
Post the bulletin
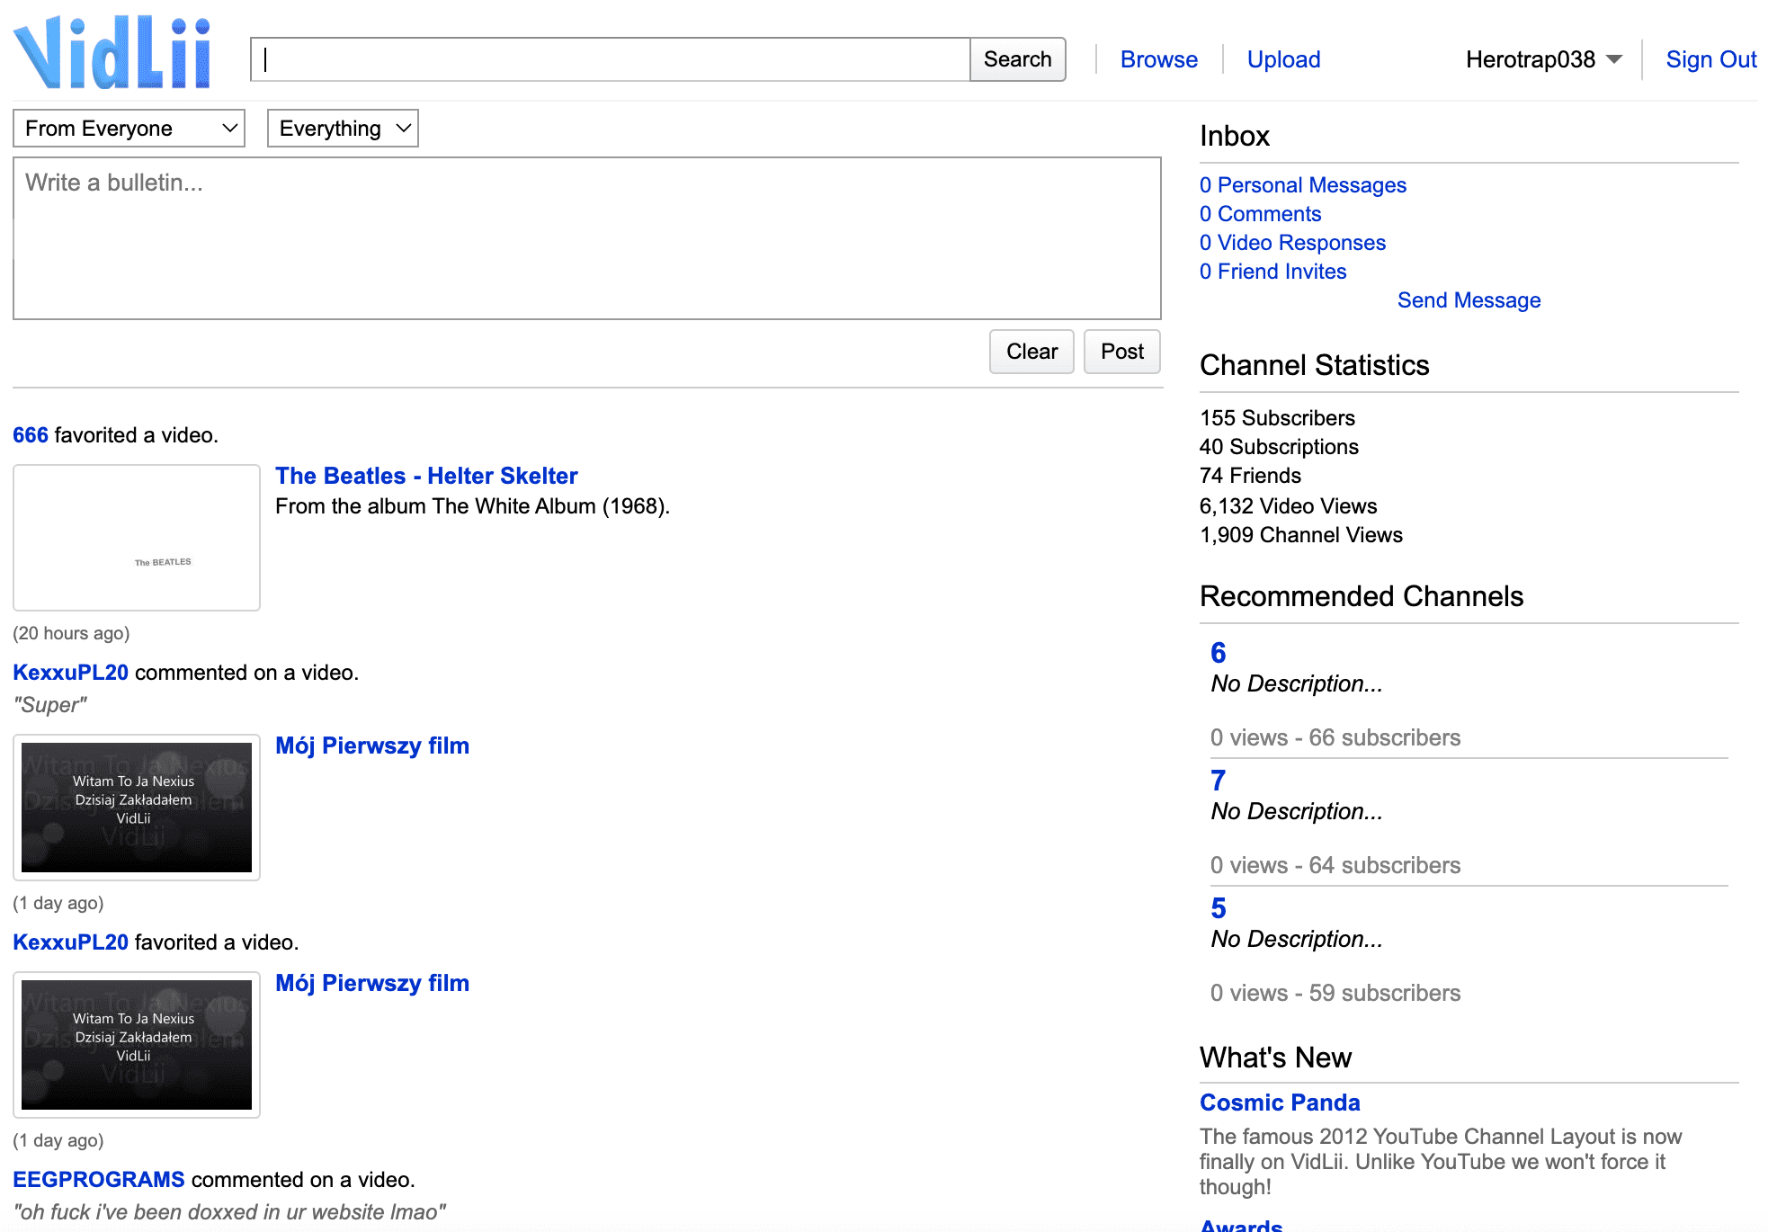coord(1121,352)
